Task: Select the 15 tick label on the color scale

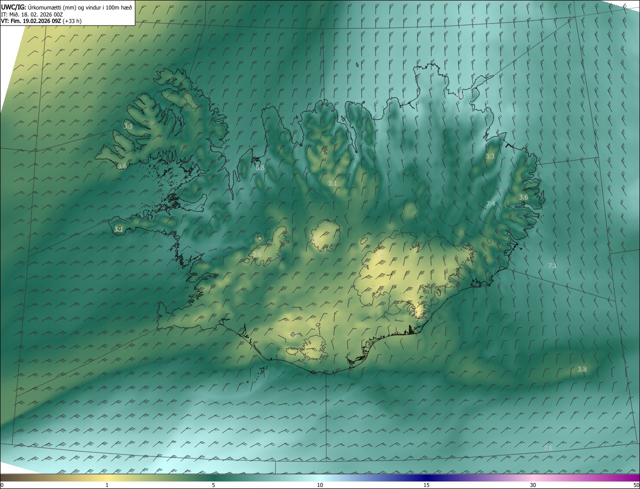Action: tap(426, 485)
